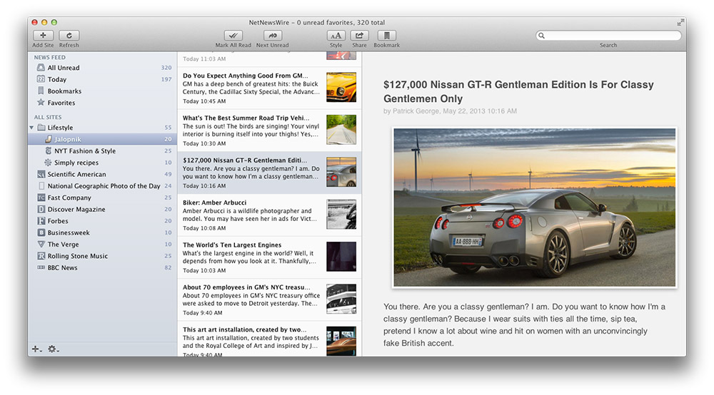The width and height of the screenshot is (714, 395).
Task: Click the search magnifier icon
Action: tap(541, 36)
